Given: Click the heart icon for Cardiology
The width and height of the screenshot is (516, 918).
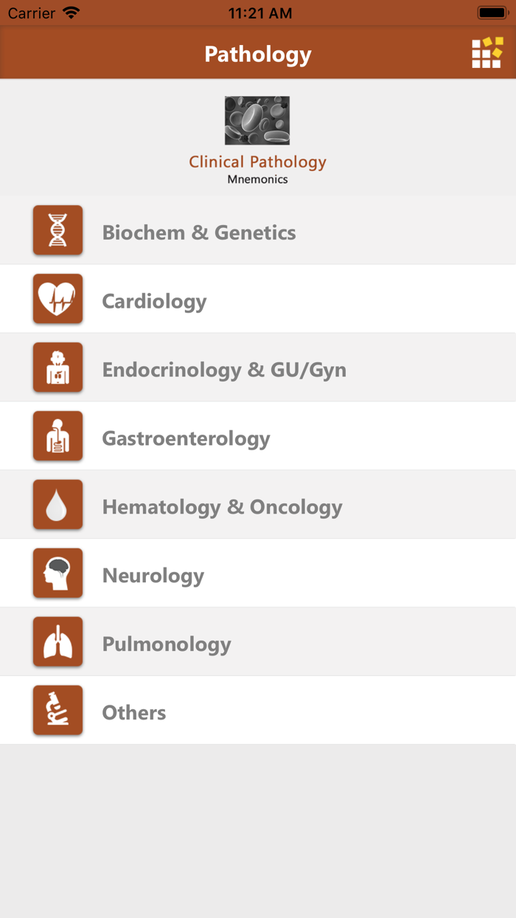Looking at the screenshot, I should point(57,298).
